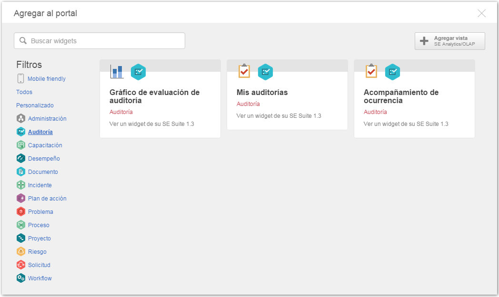Click hexagon audit icon on Gráfico de evaluación card
499x297 pixels.
pos(139,72)
